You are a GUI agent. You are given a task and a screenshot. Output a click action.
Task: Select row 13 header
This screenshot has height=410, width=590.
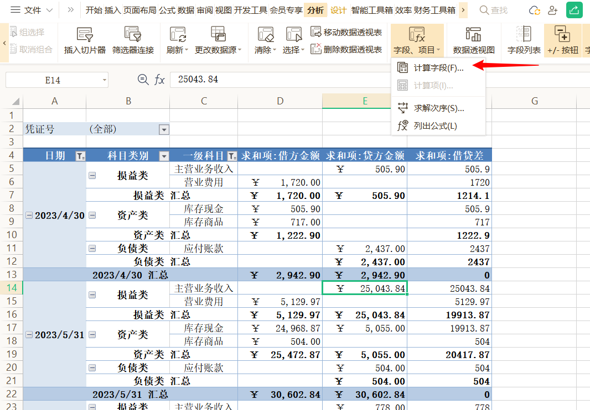(12, 275)
